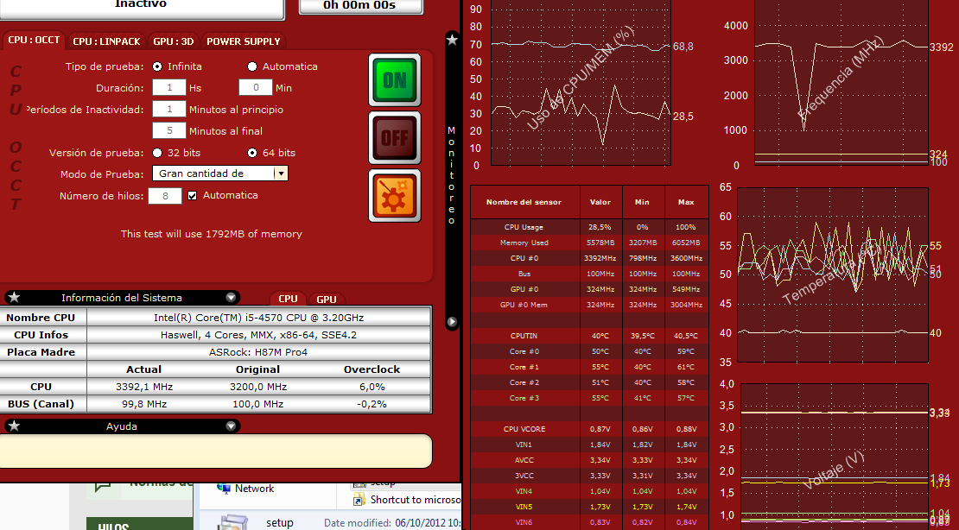The height and width of the screenshot is (530, 959).
Task: Click the Duración minutes input field
Action: (256, 87)
